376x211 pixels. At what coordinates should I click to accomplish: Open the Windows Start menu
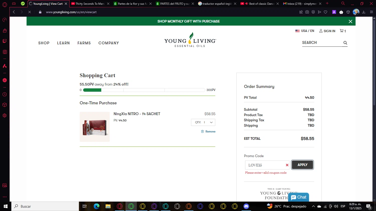tap(6, 206)
